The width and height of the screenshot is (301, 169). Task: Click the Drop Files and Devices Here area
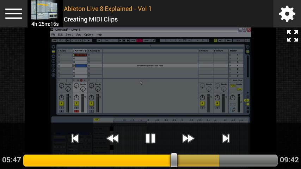pos(150,65)
